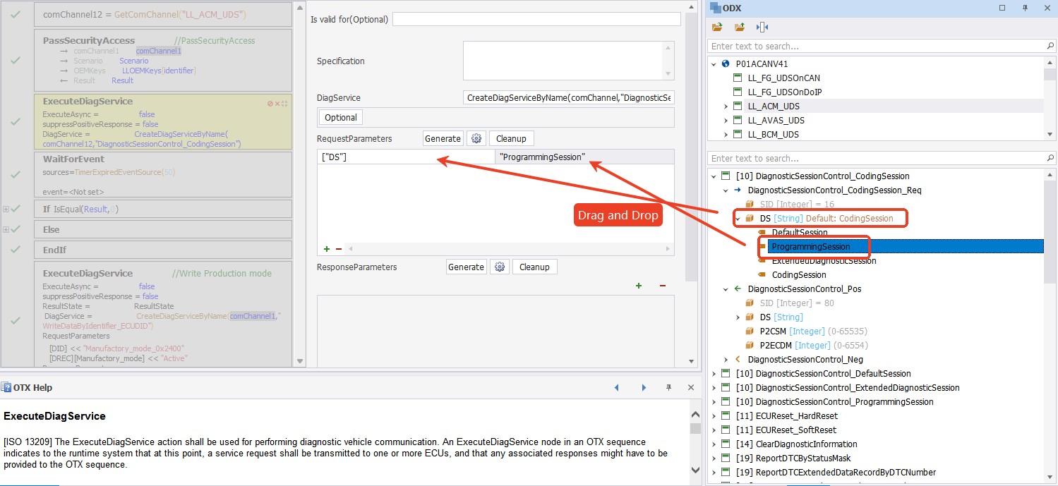Screen dimensions: 1058x486
Task: Click Generate for RequestParameters
Action: 443,138
